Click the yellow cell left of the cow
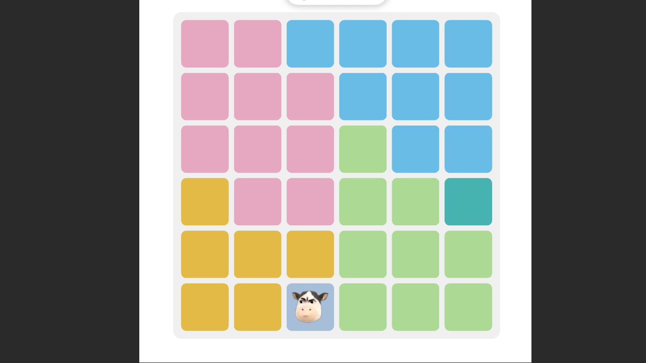Image resolution: width=646 pixels, height=363 pixels. coord(257,307)
